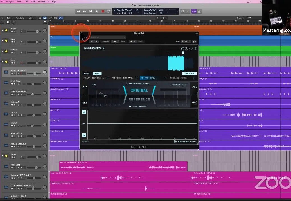Freeze the Brass Stab octave_1 track
The height and width of the screenshot is (201, 291).
pos(19,94)
